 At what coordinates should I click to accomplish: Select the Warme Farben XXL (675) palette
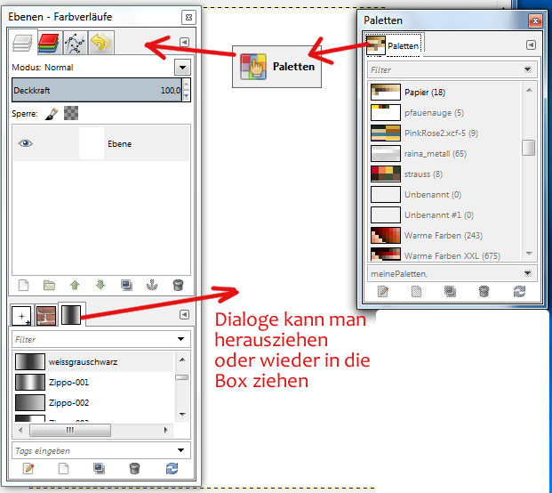pos(445,254)
